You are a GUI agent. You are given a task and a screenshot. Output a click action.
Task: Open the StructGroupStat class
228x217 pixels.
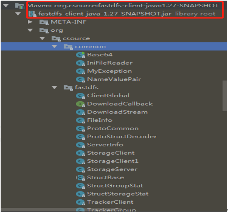click(x=115, y=186)
